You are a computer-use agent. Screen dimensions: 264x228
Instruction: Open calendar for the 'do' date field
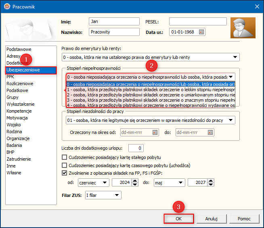(210, 132)
